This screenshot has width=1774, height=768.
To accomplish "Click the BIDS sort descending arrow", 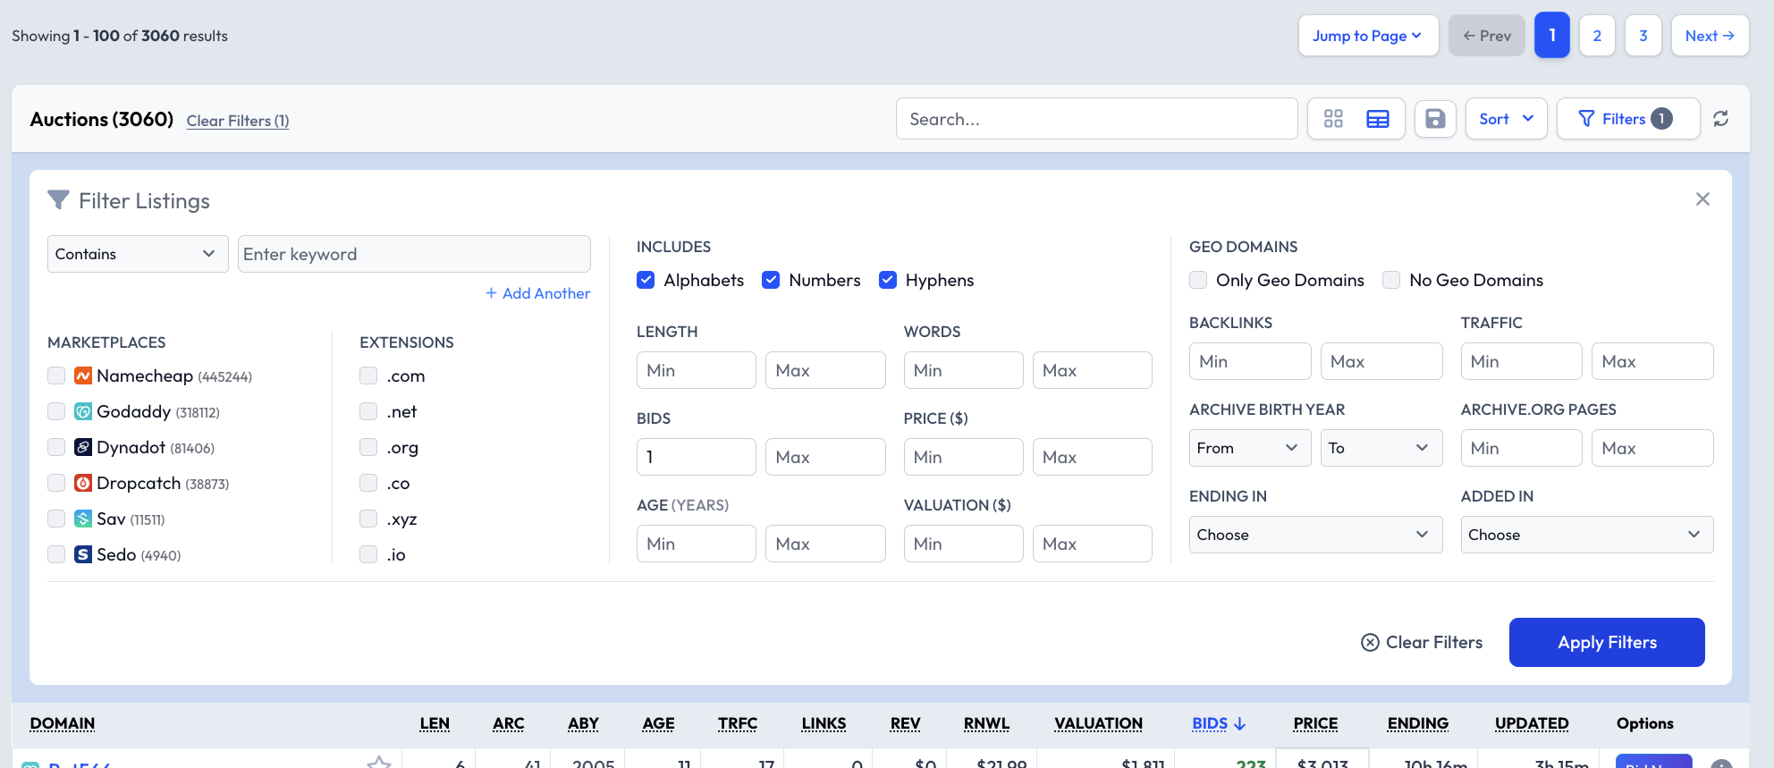I will 1239,723.
